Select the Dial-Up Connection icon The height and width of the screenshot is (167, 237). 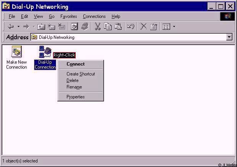pos(45,52)
